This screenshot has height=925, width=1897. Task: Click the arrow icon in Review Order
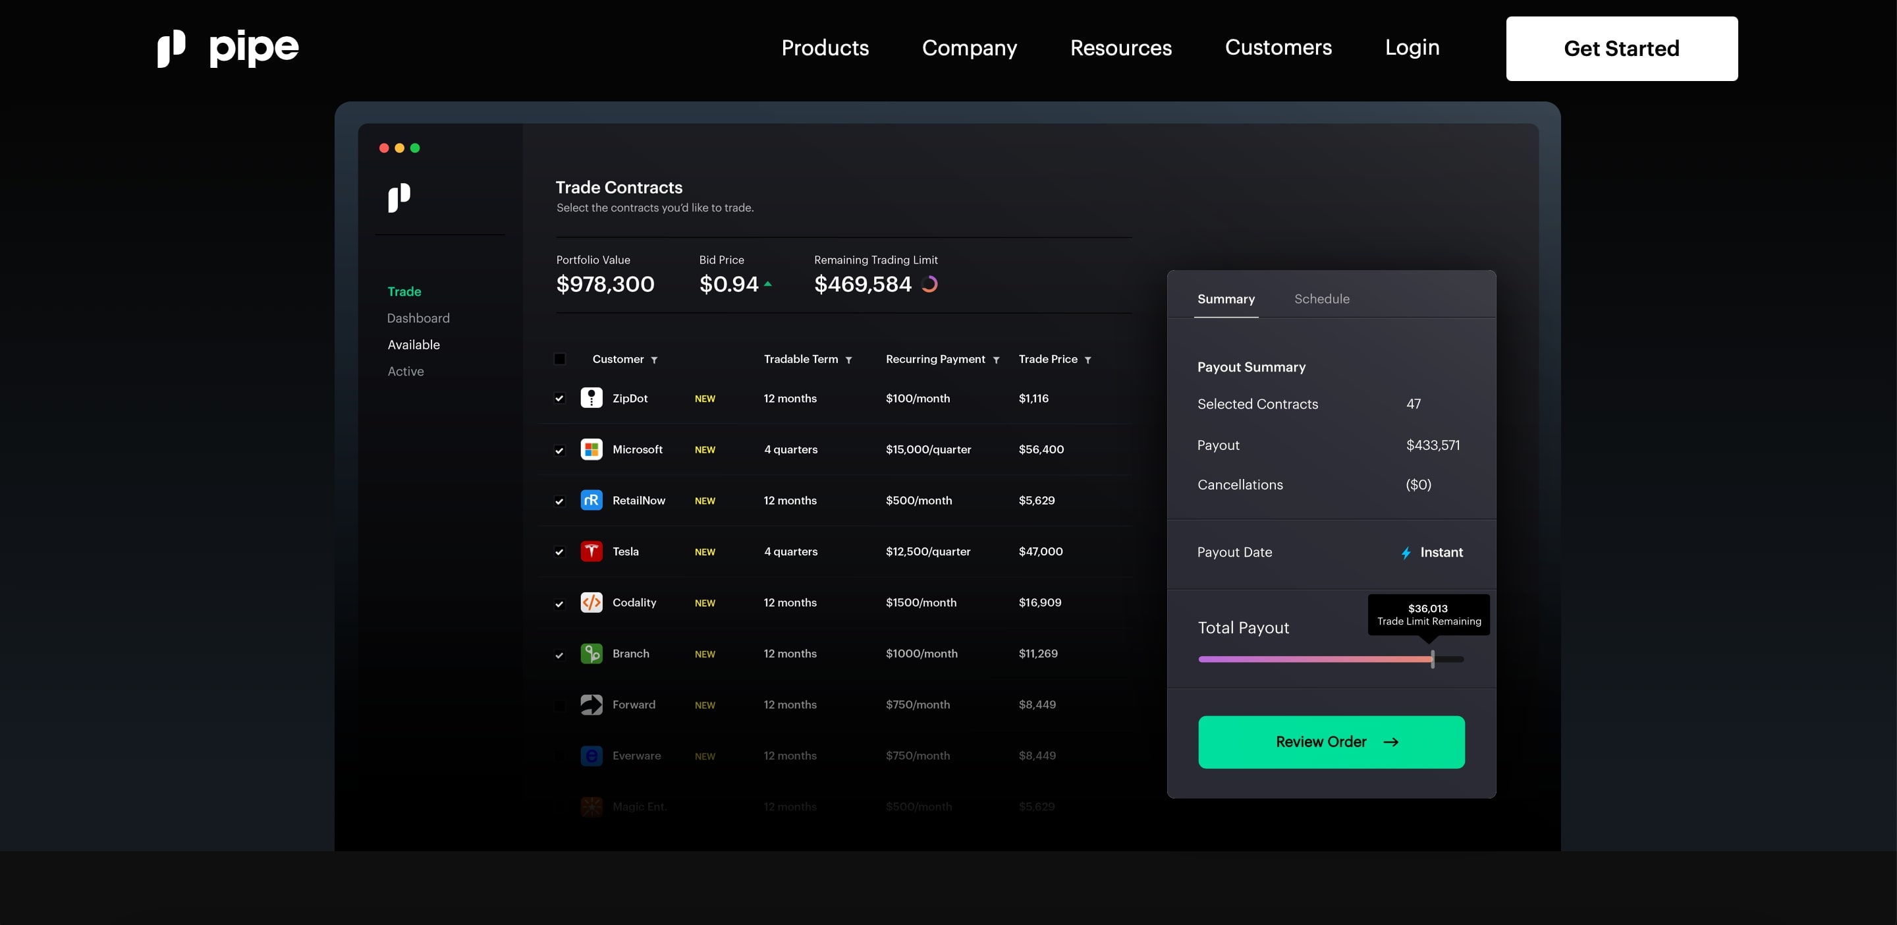point(1390,742)
